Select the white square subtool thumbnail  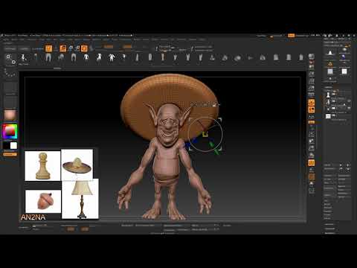(328, 116)
